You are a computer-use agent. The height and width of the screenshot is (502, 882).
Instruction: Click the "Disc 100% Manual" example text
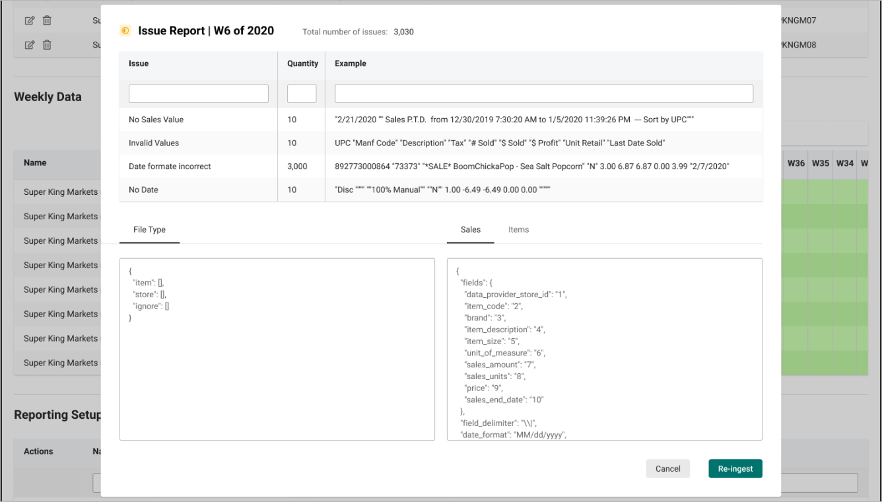click(442, 190)
